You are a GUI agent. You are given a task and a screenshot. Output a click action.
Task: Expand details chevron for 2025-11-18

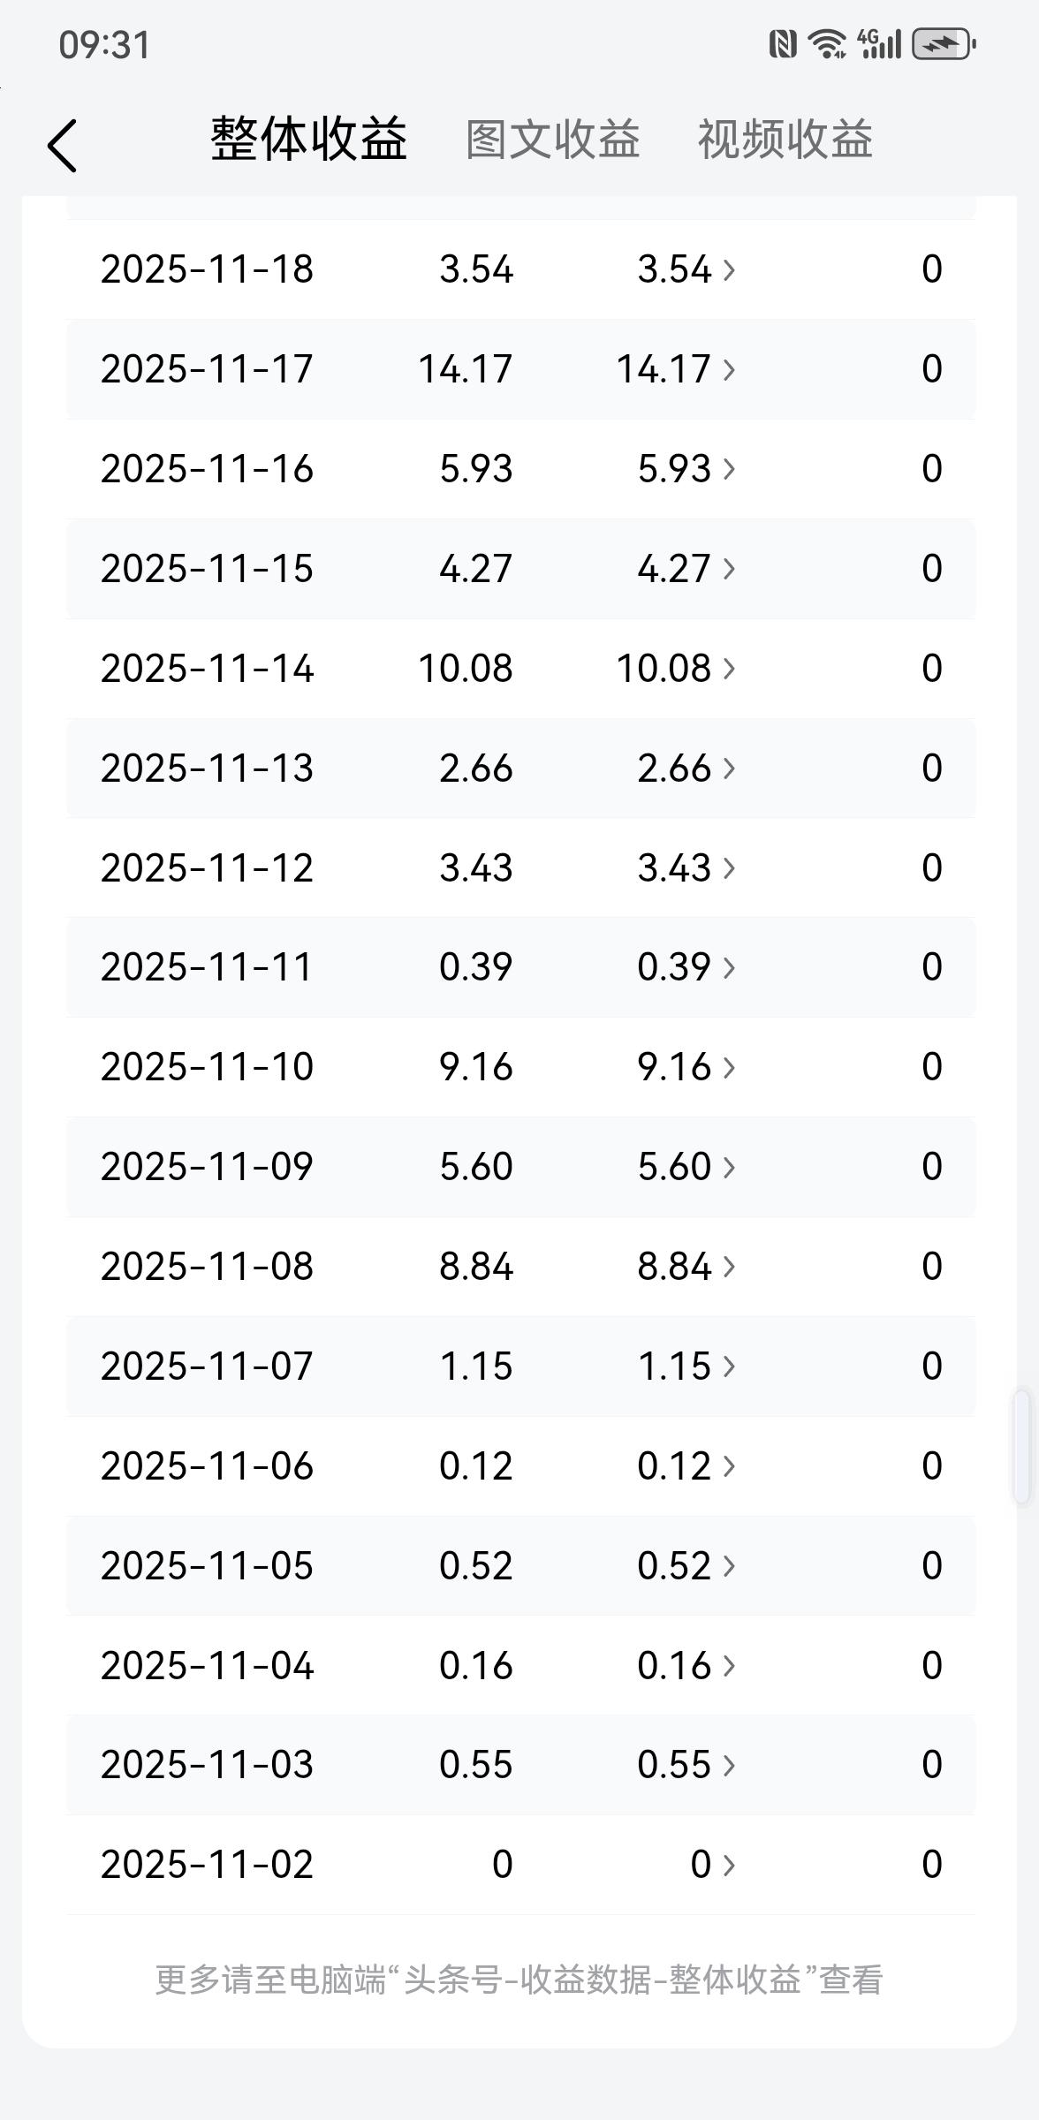pyautogui.click(x=729, y=269)
